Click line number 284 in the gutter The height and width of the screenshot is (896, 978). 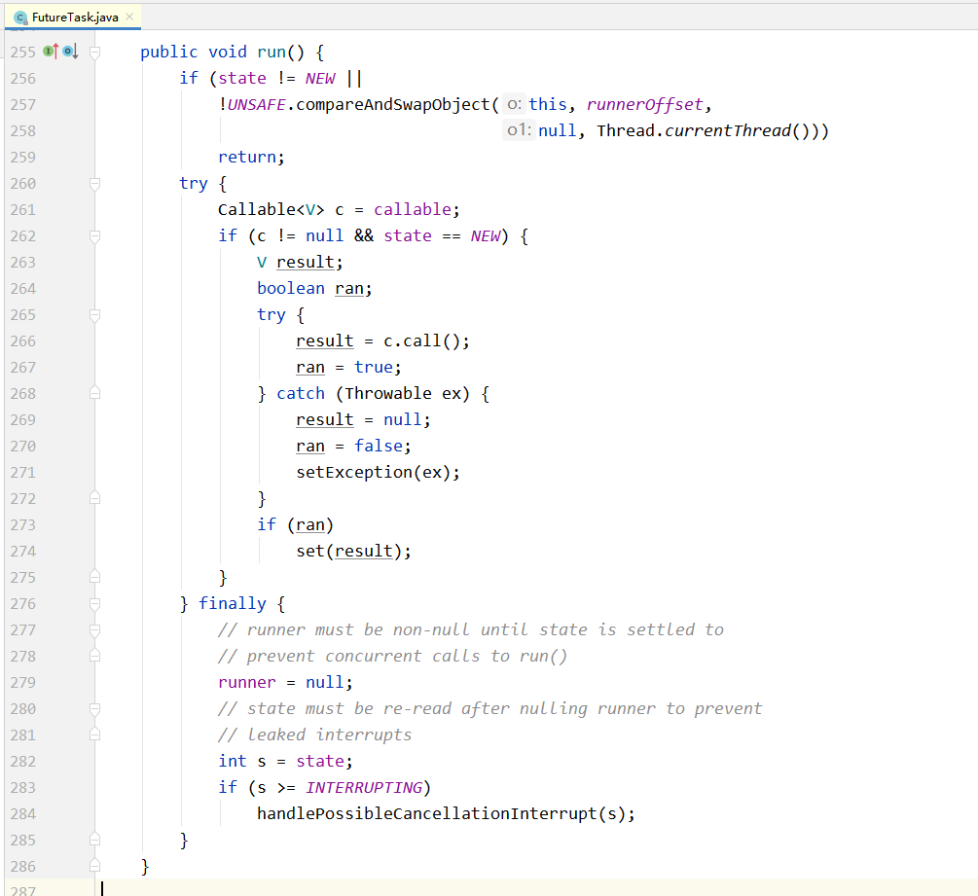(x=23, y=813)
